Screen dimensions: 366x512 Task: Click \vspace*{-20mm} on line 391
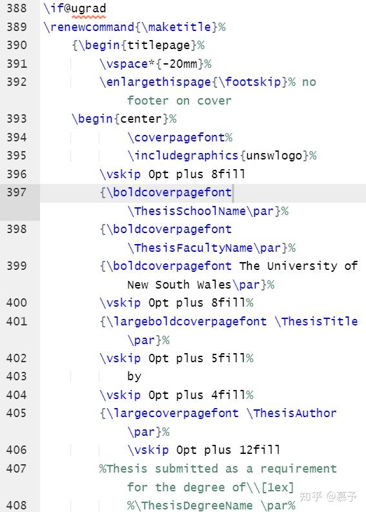(x=152, y=64)
